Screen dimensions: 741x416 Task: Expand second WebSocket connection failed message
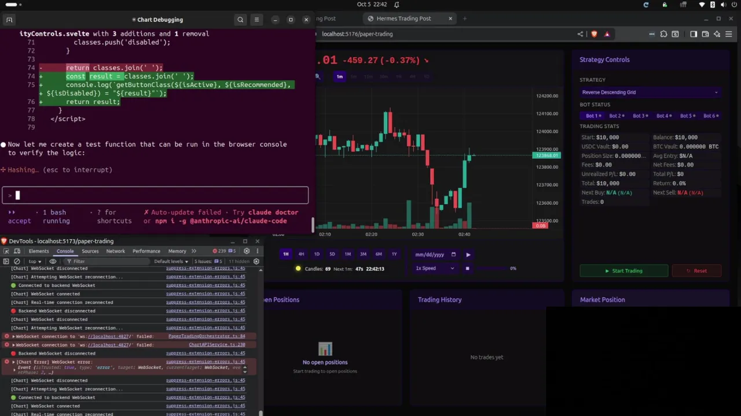pyautogui.click(x=14, y=345)
